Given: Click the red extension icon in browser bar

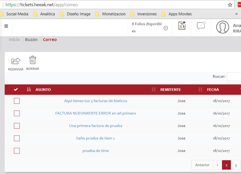Looking at the screenshot, I should [239, 5].
